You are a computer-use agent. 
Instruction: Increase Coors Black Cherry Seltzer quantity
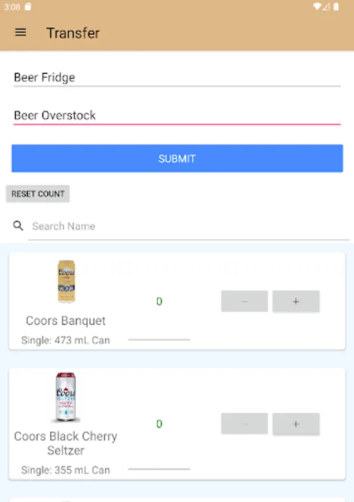click(x=295, y=424)
